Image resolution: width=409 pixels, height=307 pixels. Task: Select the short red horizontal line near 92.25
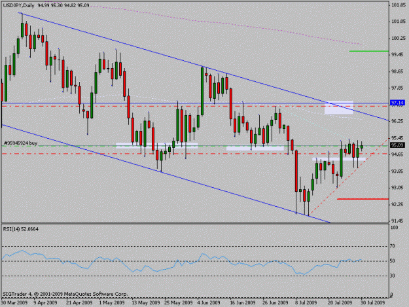pos(363,199)
